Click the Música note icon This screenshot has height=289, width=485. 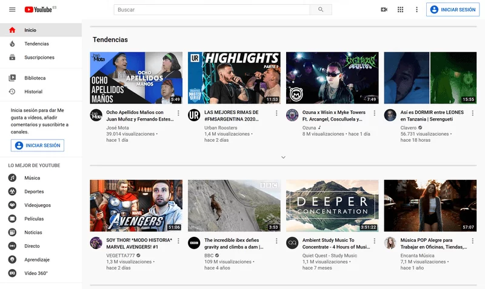point(12,178)
